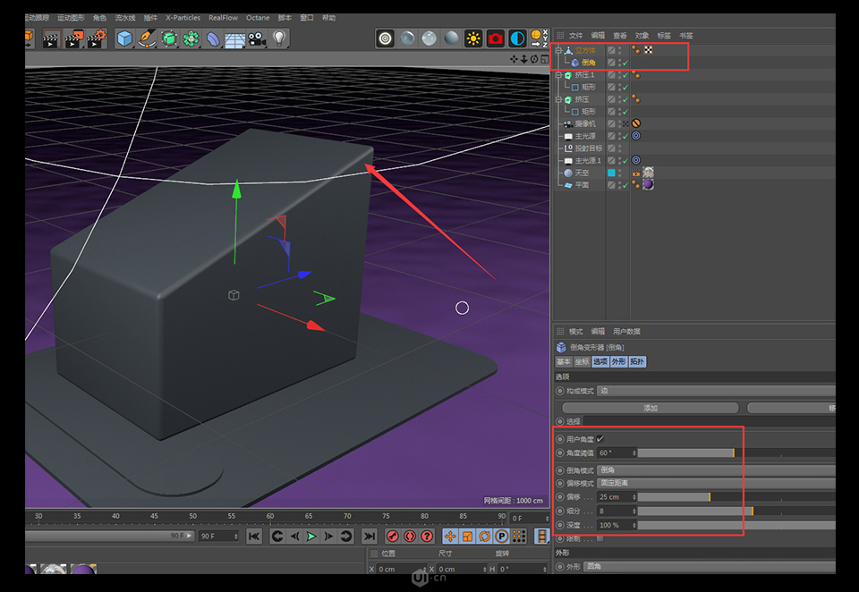Screen dimensions: 859x592
Task: Click the play button in the timeline controls
Action: [x=311, y=536]
